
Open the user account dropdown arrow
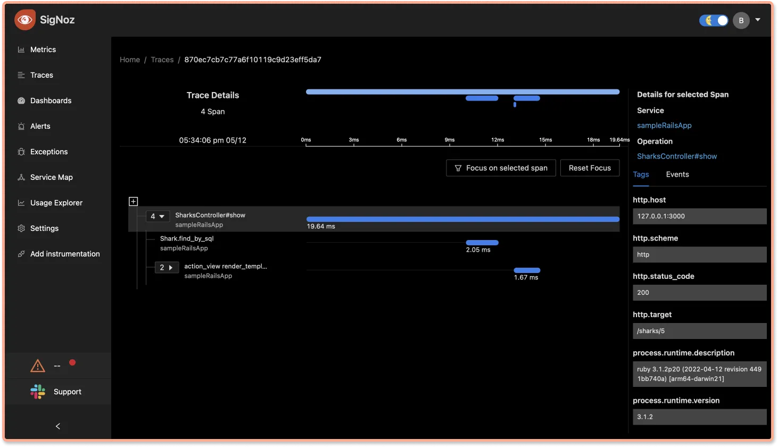[758, 20]
